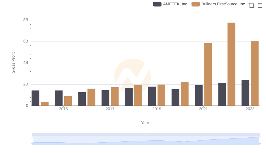
Task: Click the left data zoom slider handle
Action: point(32,140)
